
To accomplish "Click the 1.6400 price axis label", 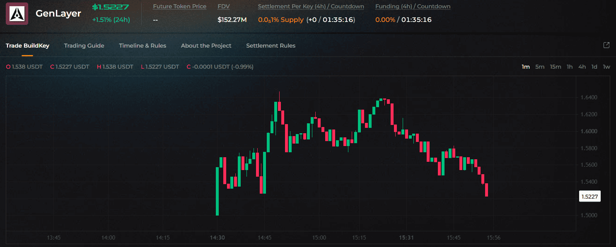I will 589,98.
